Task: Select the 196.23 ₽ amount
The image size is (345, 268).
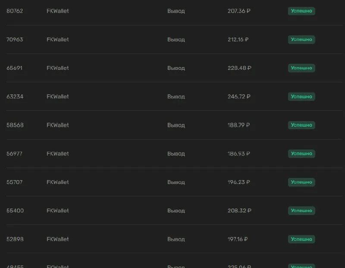Action: 239,182
